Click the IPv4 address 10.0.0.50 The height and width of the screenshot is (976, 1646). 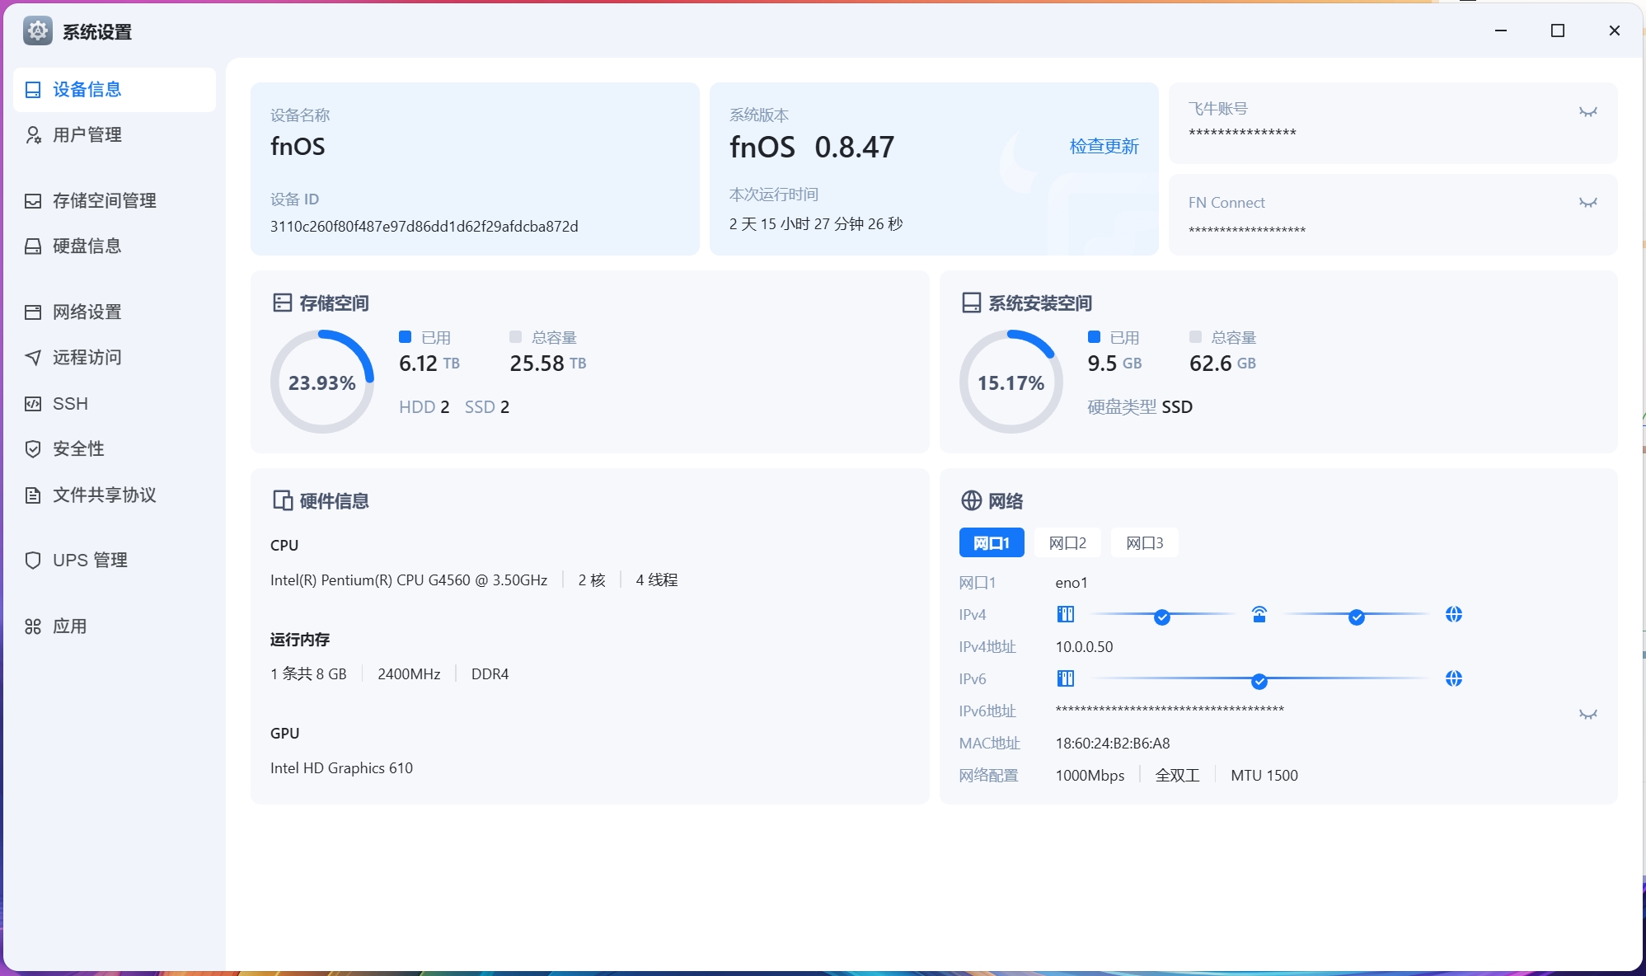(x=1084, y=647)
